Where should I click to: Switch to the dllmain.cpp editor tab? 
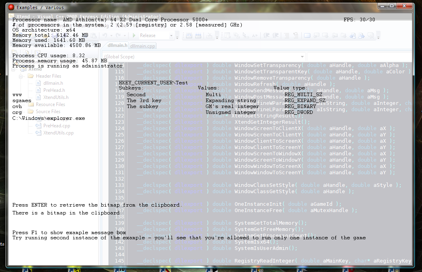pyautogui.click(x=142, y=46)
